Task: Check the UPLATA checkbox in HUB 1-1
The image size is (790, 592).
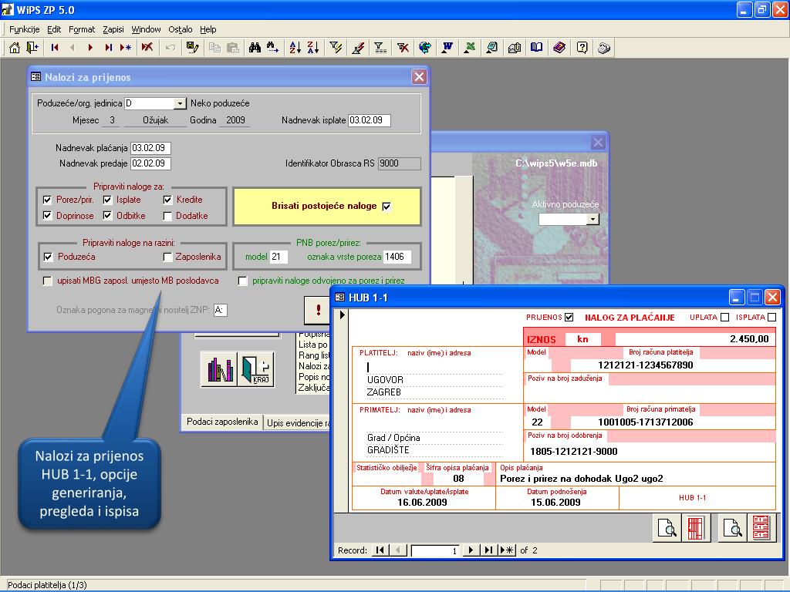Action: pyautogui.click(x=724, y=317)
